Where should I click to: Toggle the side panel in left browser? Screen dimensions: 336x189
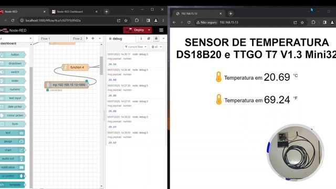pos(148,20)
